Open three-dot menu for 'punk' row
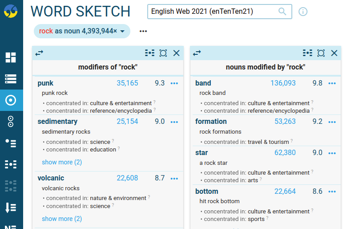The width and height of the screenshot is (343, 229). [x=174, y=83]
